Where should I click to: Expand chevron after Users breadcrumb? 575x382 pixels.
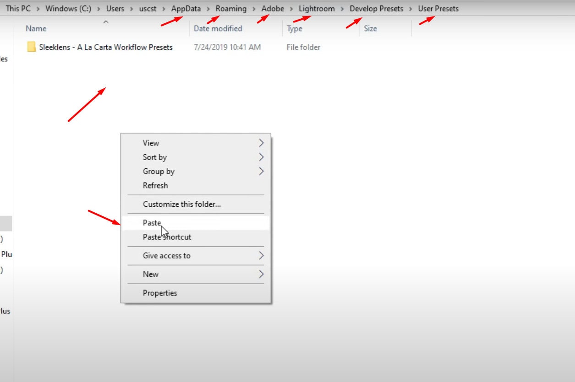pos(131,9)
